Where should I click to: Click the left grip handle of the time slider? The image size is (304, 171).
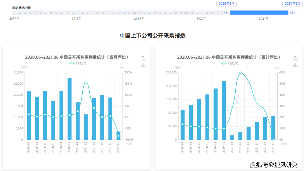(226, 13)
